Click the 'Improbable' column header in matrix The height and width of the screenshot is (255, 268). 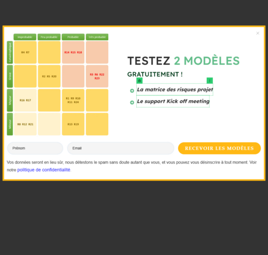coord(25,37)
